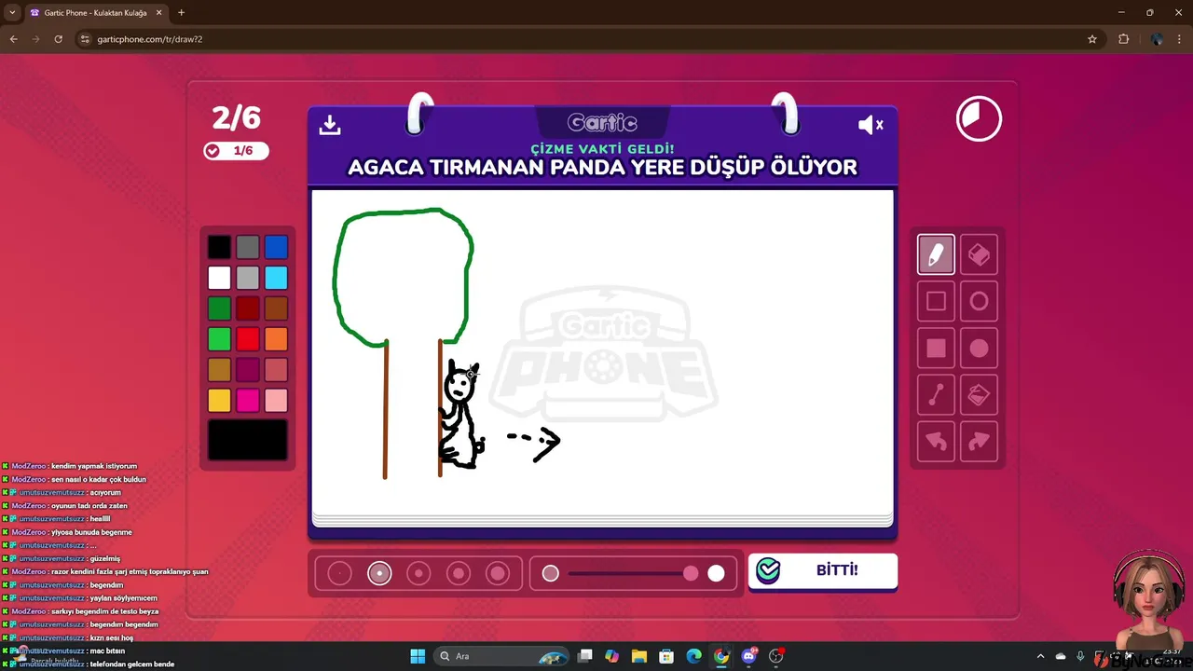
Task: Expand the tab search dropdown arrow
Action: (x=12, y=13)
